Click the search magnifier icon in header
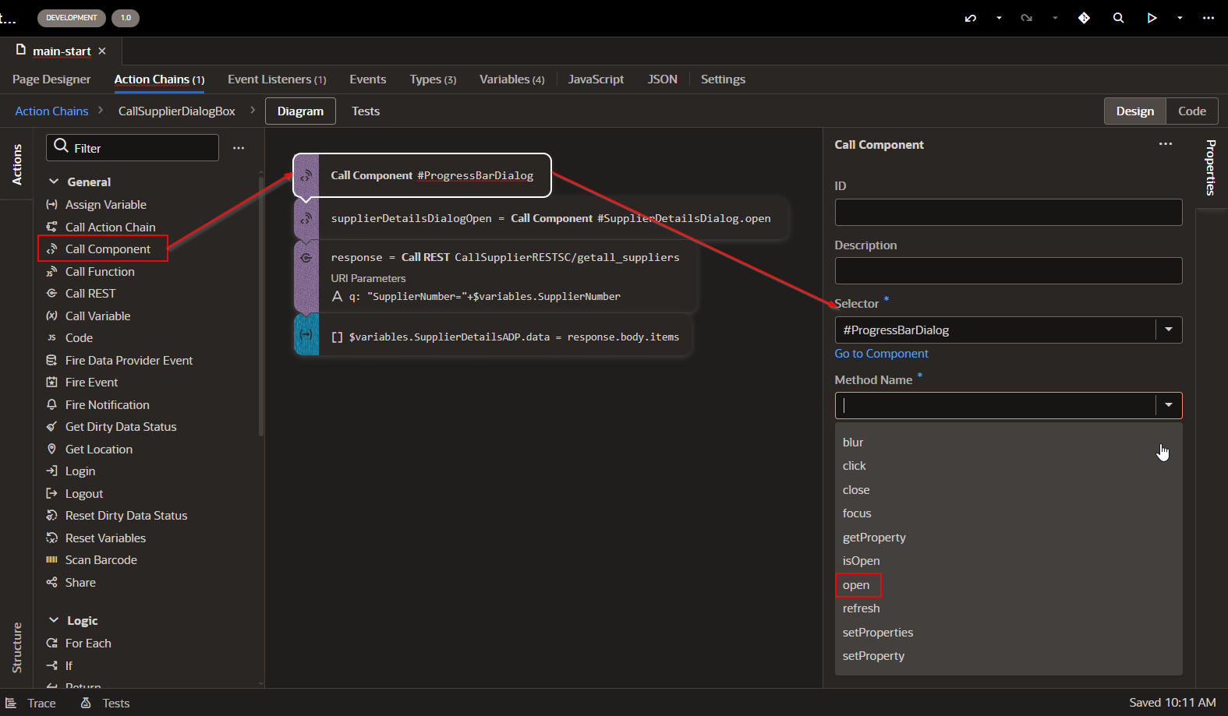 1118,18
